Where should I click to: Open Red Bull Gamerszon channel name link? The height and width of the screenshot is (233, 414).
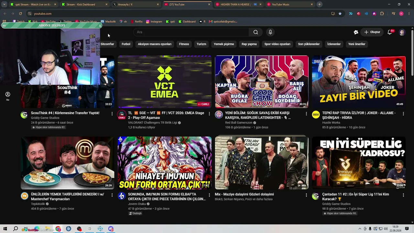pos(239,123)
